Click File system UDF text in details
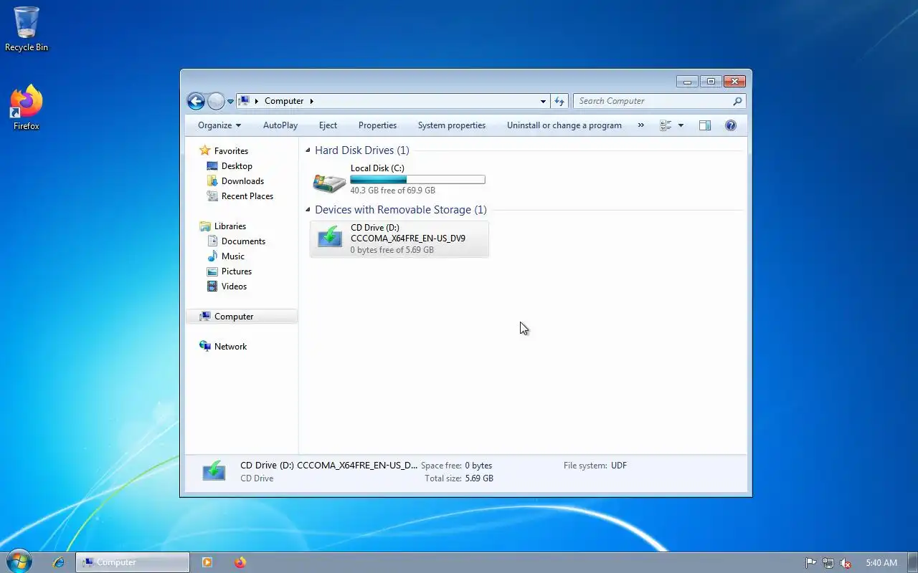This screenshot has width=918, height=573. coord(595,466)
